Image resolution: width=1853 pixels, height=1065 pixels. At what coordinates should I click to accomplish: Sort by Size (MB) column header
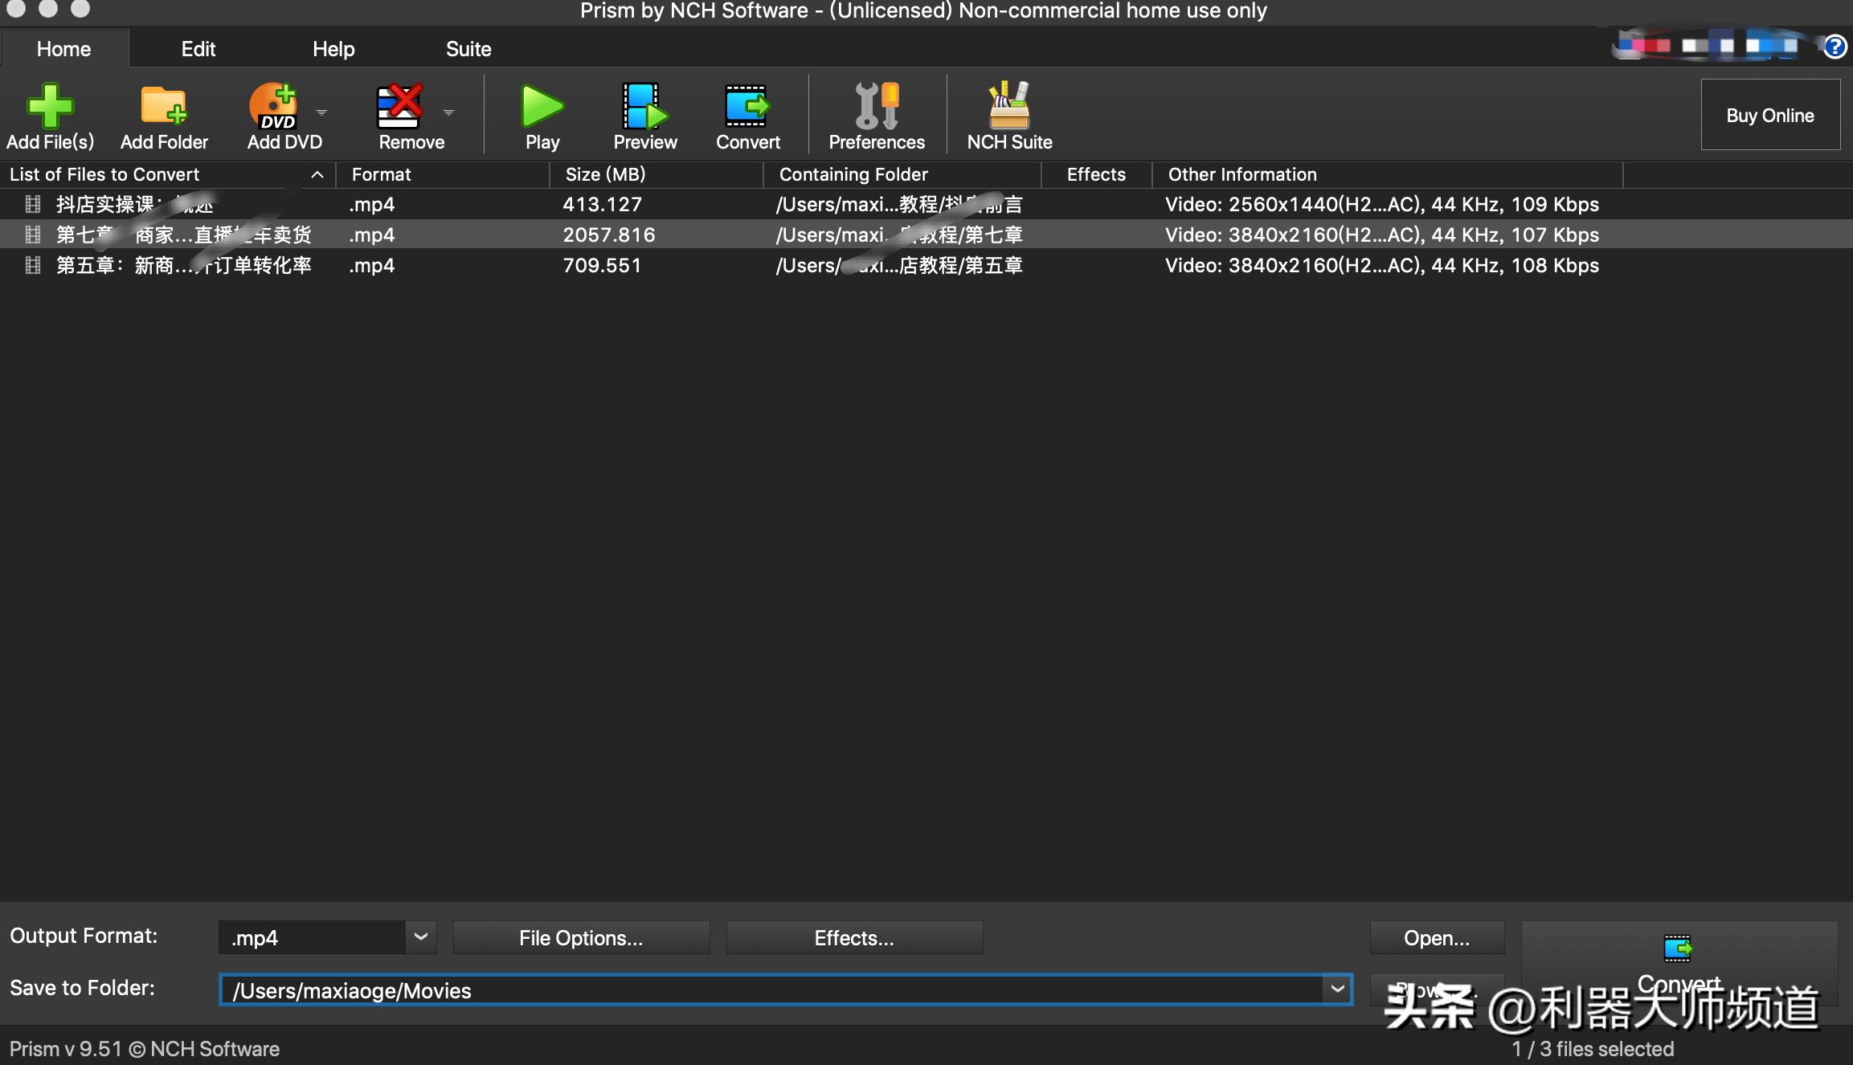tap(605, 174)
